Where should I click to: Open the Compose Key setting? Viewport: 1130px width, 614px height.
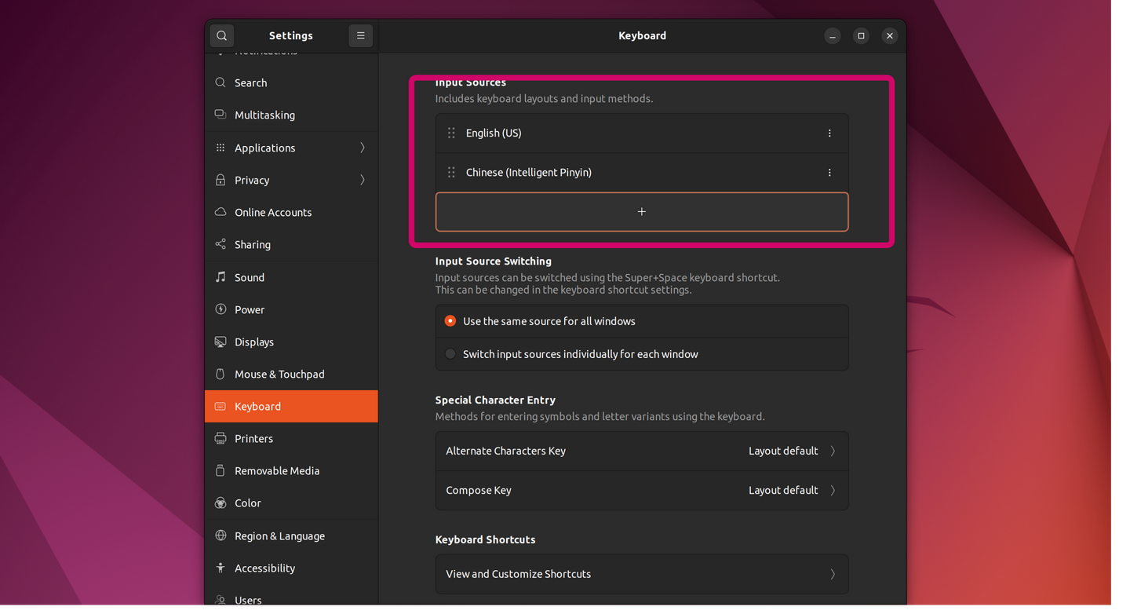(x=641, y=490)
